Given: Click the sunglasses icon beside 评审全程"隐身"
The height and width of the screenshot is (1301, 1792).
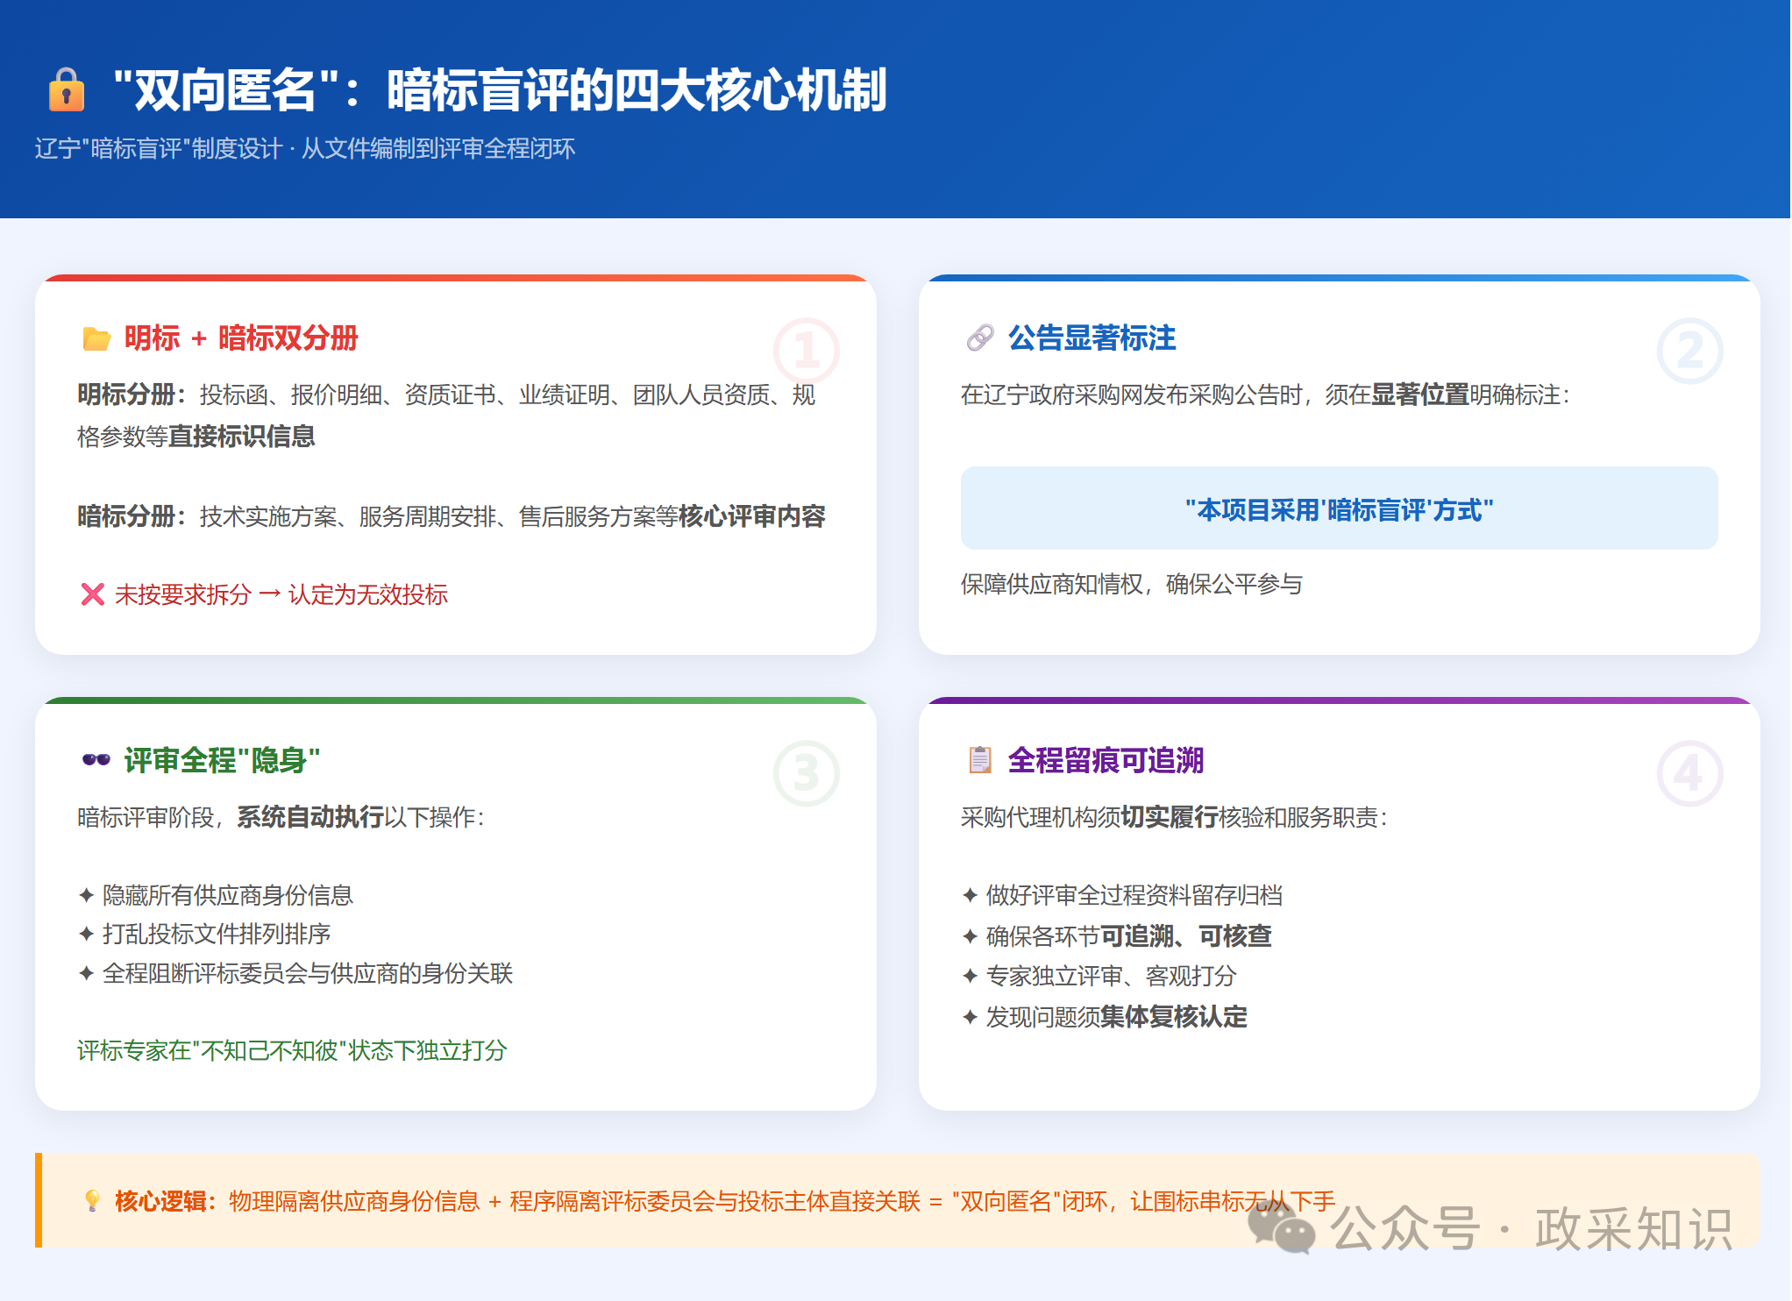Looking at the screenshot, I should pyautogui.click(x=96, y=759).
